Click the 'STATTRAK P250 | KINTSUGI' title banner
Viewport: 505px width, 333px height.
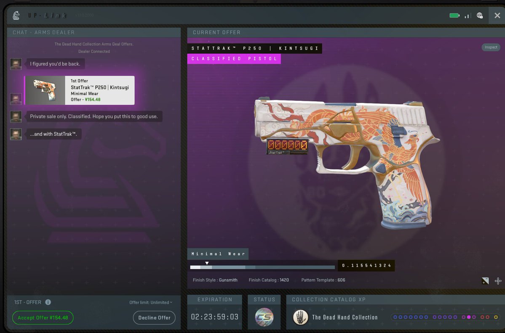254,48
